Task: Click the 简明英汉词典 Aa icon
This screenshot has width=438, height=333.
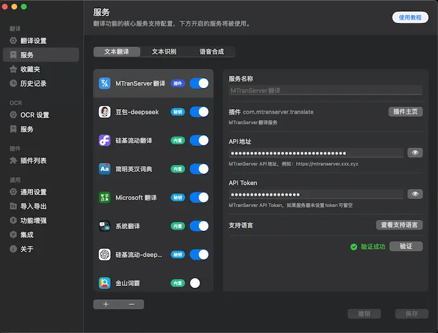Action: click(x=104, y=169)
